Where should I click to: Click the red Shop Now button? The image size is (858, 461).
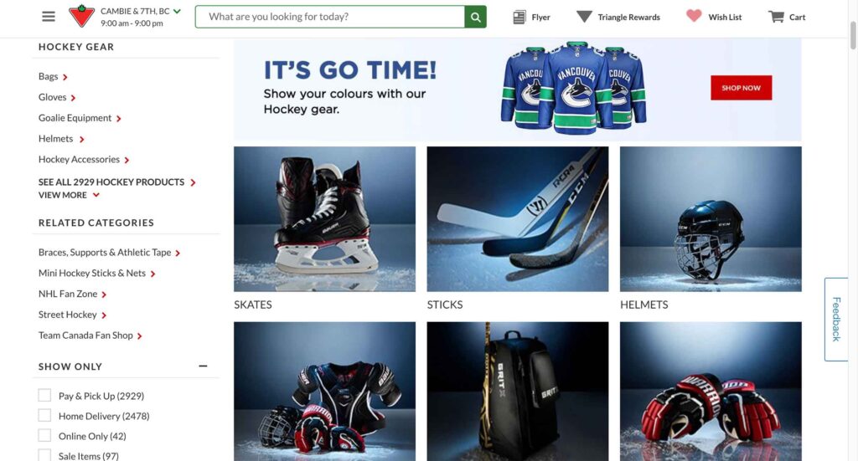pyautogui.click(x=741, y=87)
